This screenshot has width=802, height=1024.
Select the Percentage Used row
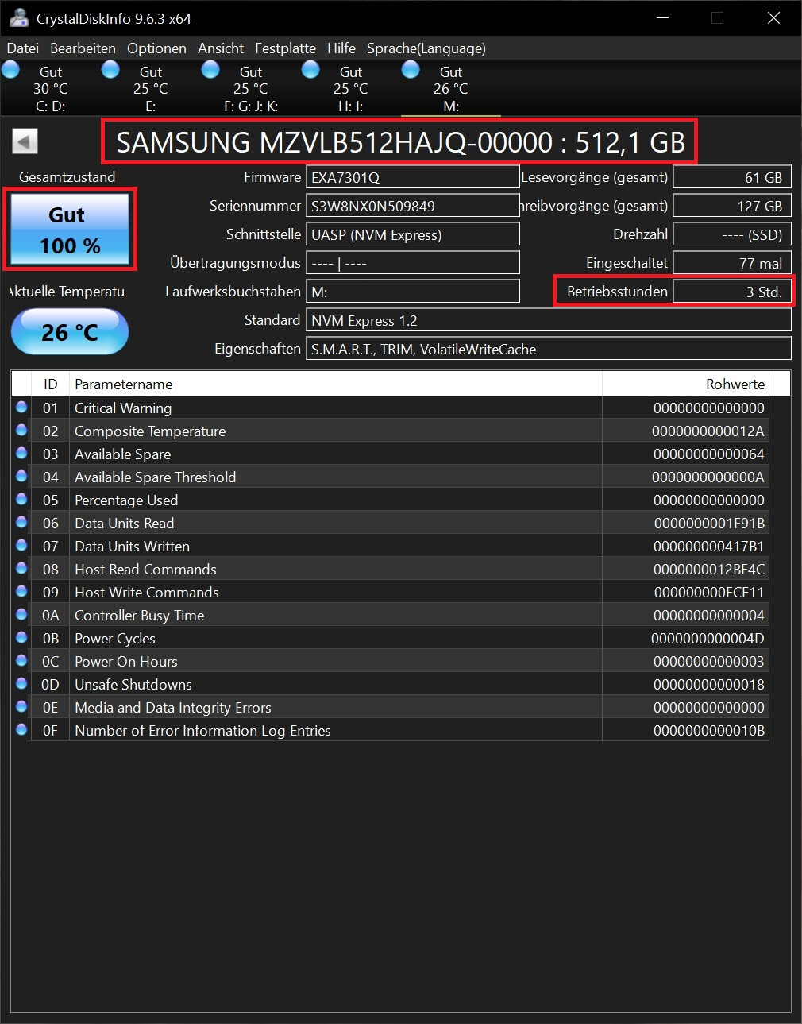(390, 500)
